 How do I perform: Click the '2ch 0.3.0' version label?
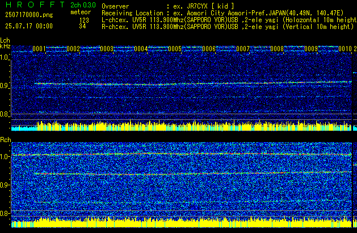tap(83, 5)
